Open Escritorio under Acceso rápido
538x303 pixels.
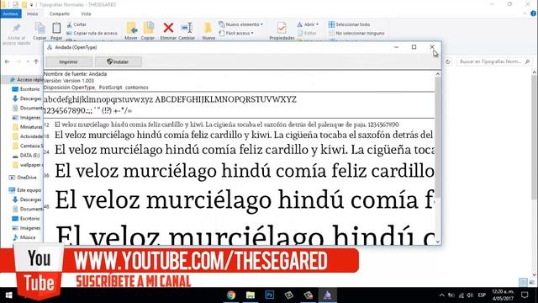[x=26, y=89]
